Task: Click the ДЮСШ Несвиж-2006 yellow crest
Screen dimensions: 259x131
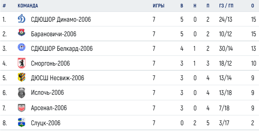Action: [21, 77]
